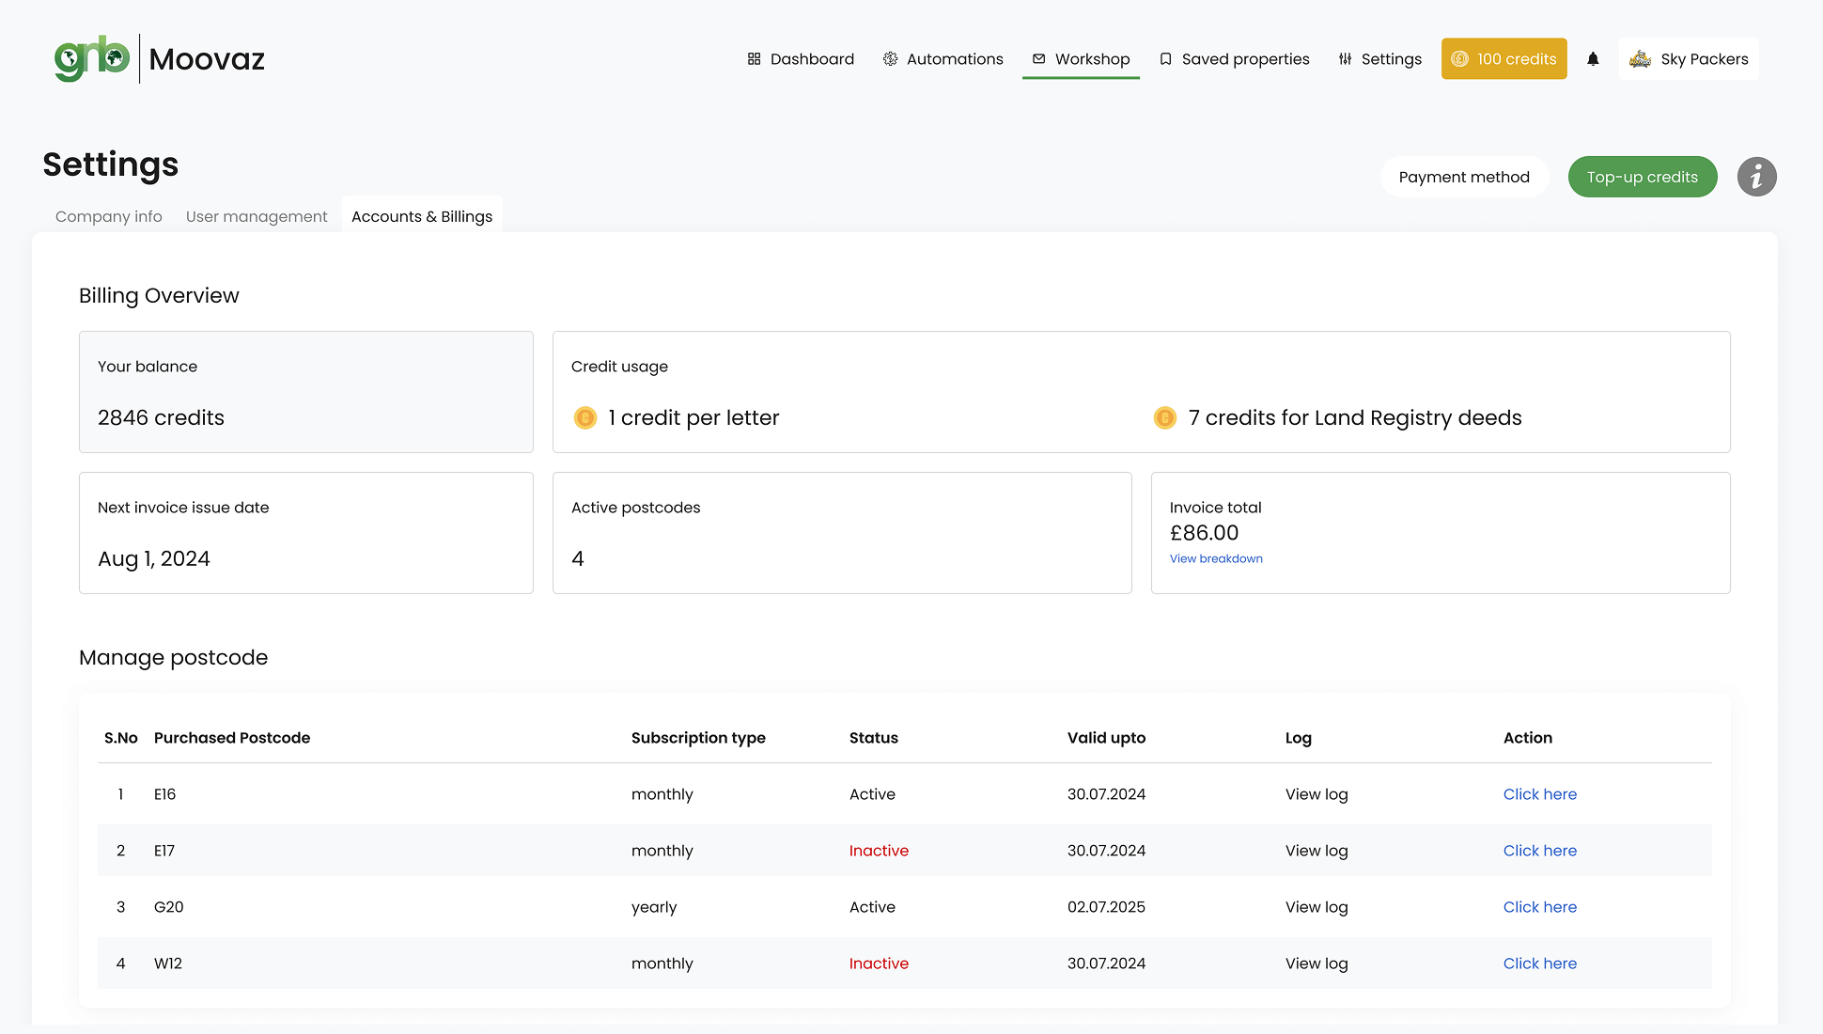Click the Automations gear icon
The width and height of the screenshot is (1823, 1034).
click(890, 59)
